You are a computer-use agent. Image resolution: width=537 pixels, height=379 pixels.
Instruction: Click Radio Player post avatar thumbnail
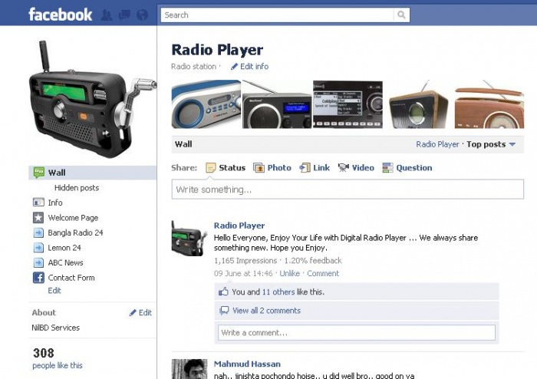coord(189,239)
